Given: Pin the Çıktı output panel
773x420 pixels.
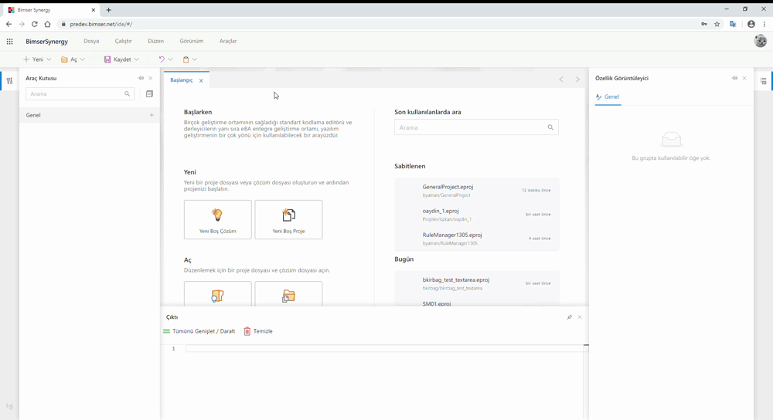Looking at the screenshot, I should point(570,317).
